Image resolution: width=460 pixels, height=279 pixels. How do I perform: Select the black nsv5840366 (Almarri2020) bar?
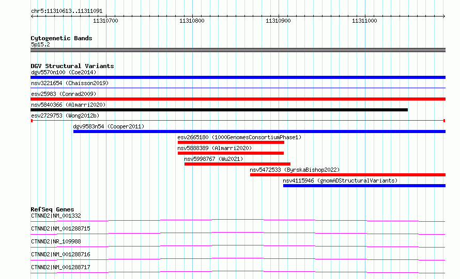pos(219,110)
